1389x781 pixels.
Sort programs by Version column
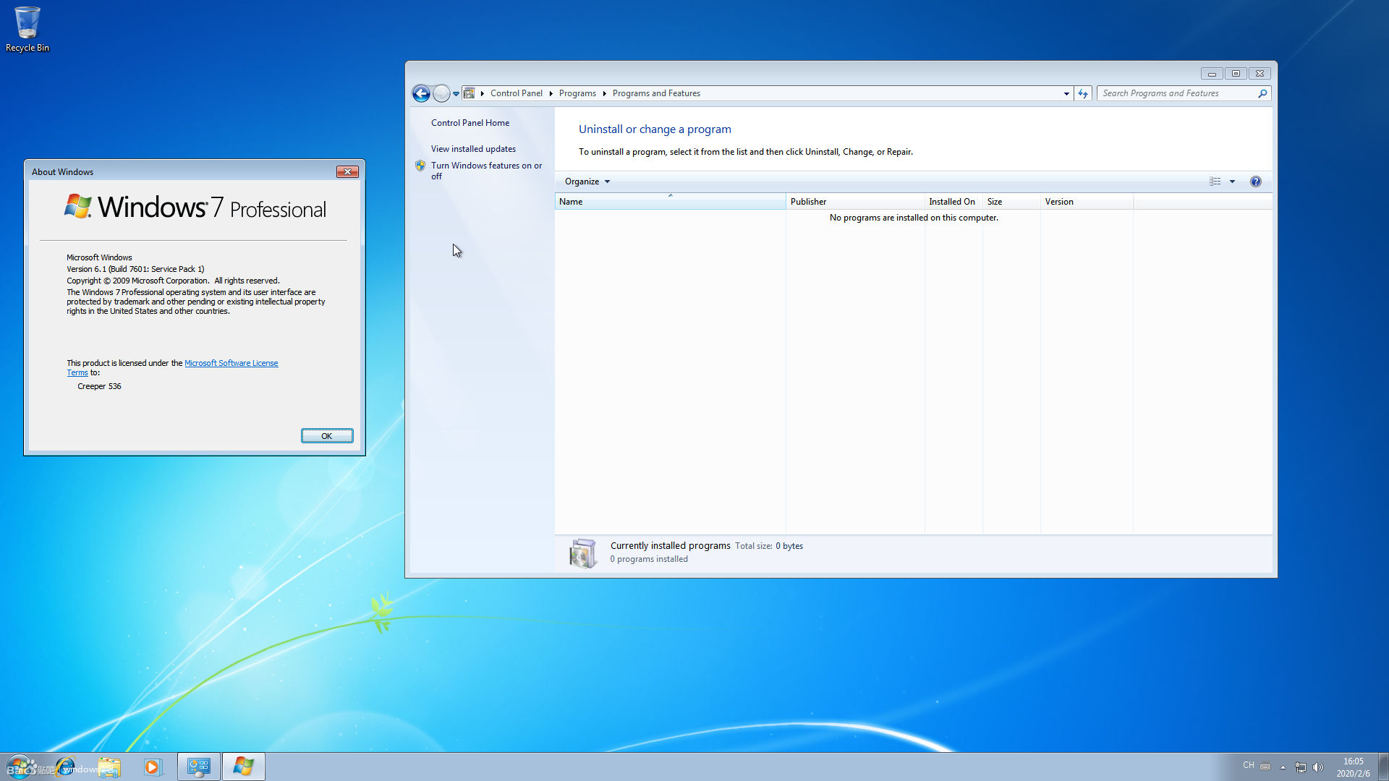(1087, 202)
